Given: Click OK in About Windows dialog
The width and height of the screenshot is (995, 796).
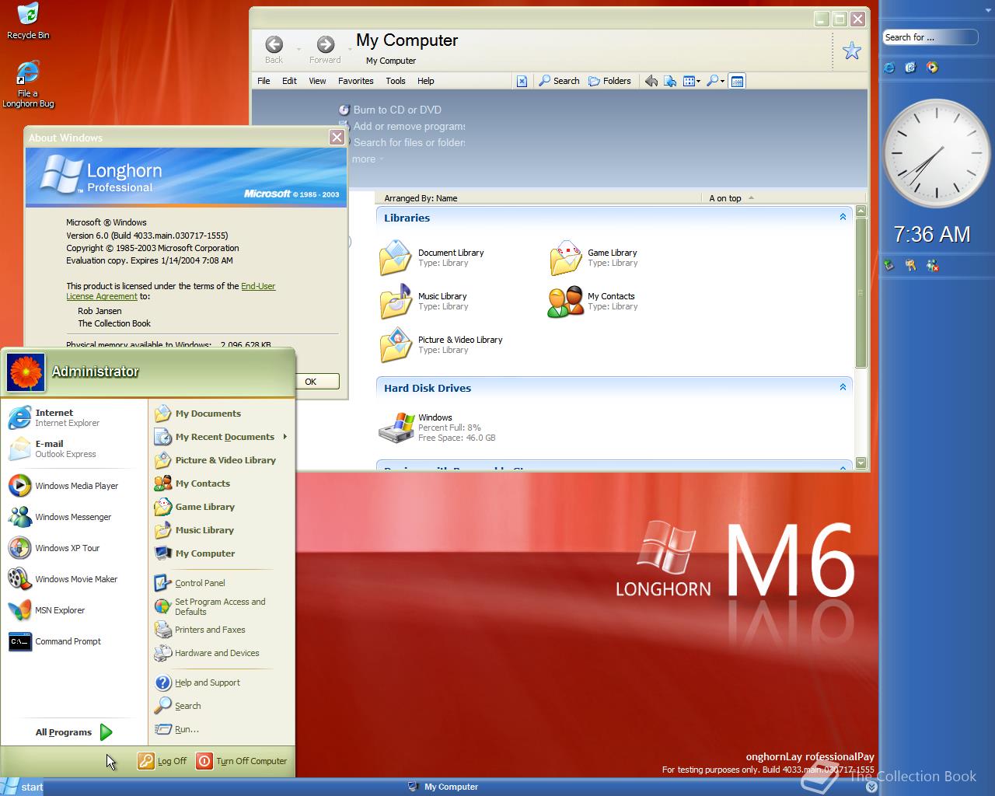Looking at the screenshot, I should click(x=311, y=381).
